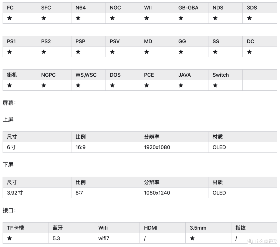Click the star under the JAVA column
280x247 pixels.
point(181,85)
